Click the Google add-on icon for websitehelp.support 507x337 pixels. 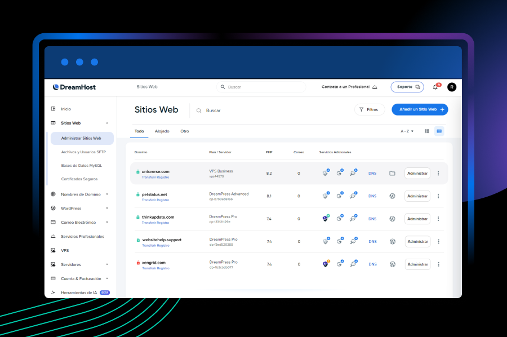click(x=340, y=241)
